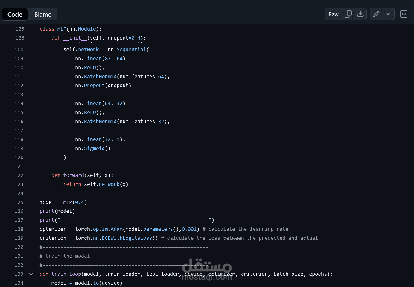Click the train_loop function name
This screenshot has height=287, width=414.
click(66, 274)
